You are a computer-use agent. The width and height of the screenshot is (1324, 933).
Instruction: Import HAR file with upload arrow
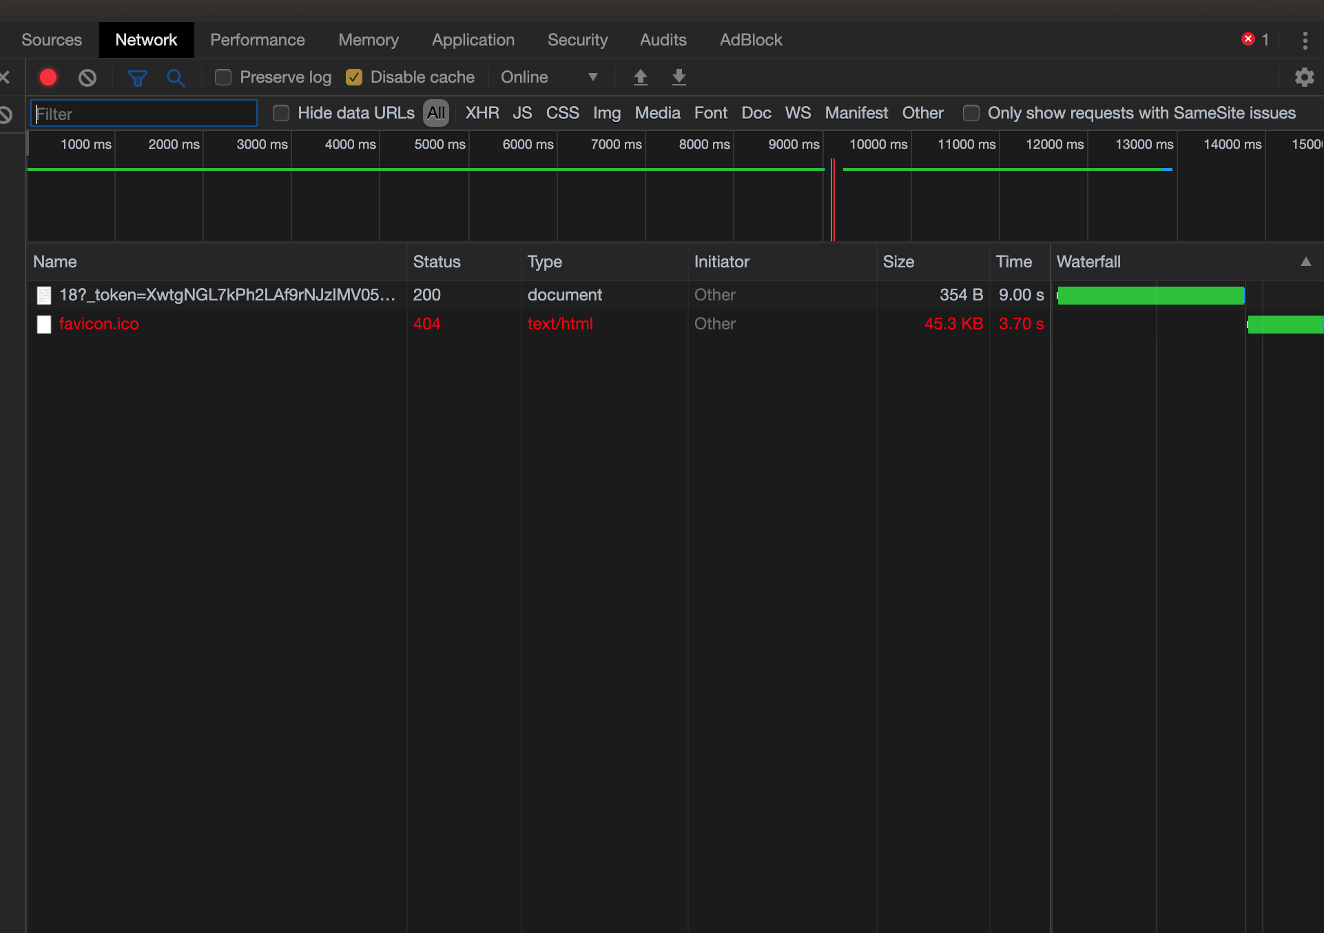click(x=640, y=77)
